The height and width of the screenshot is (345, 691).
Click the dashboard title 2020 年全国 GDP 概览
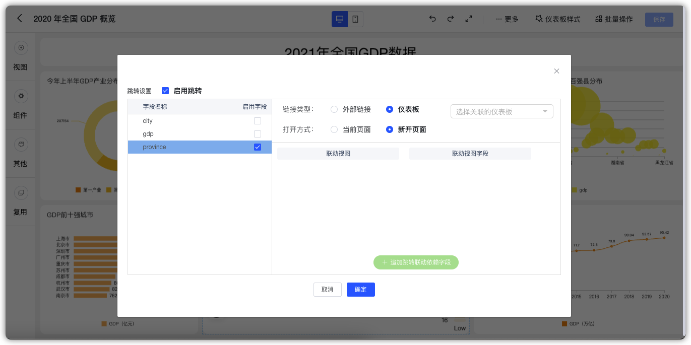75,19
